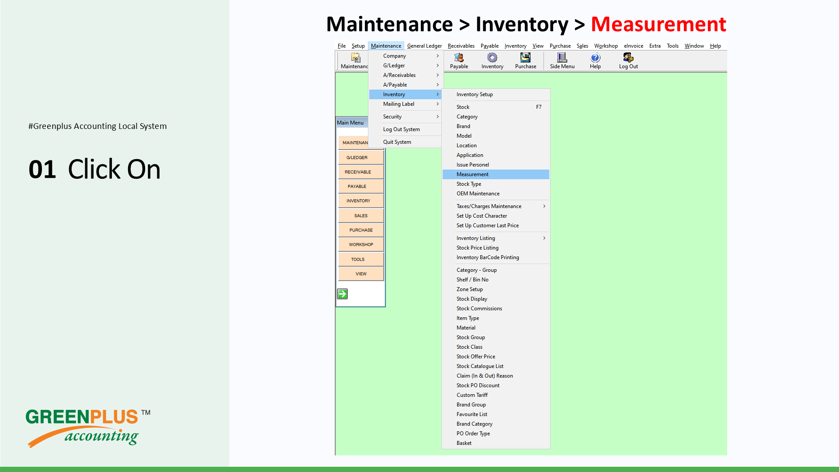Open the Receivables menu

461,46
